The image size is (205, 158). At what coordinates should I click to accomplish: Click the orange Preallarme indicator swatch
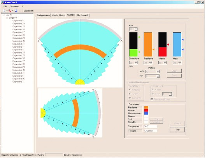tap(146, 108)
